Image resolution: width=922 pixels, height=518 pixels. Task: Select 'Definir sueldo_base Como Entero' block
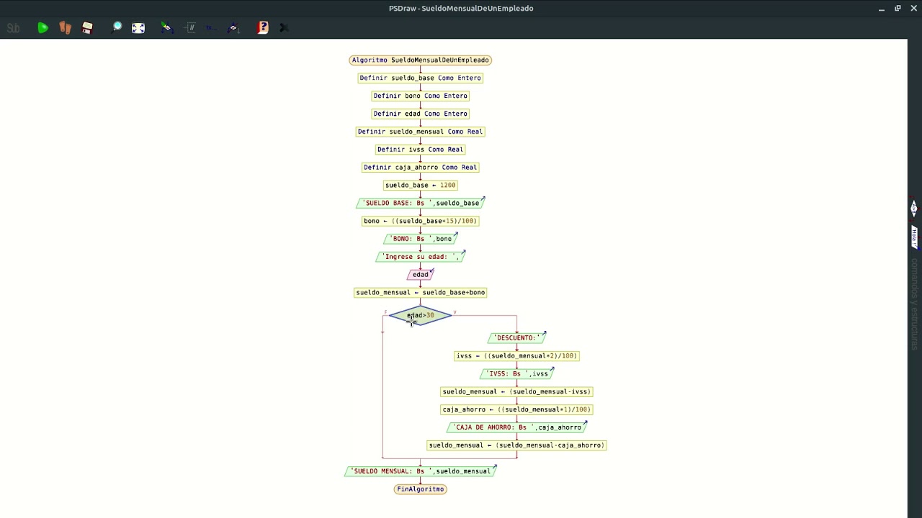[x=421, y=78]
